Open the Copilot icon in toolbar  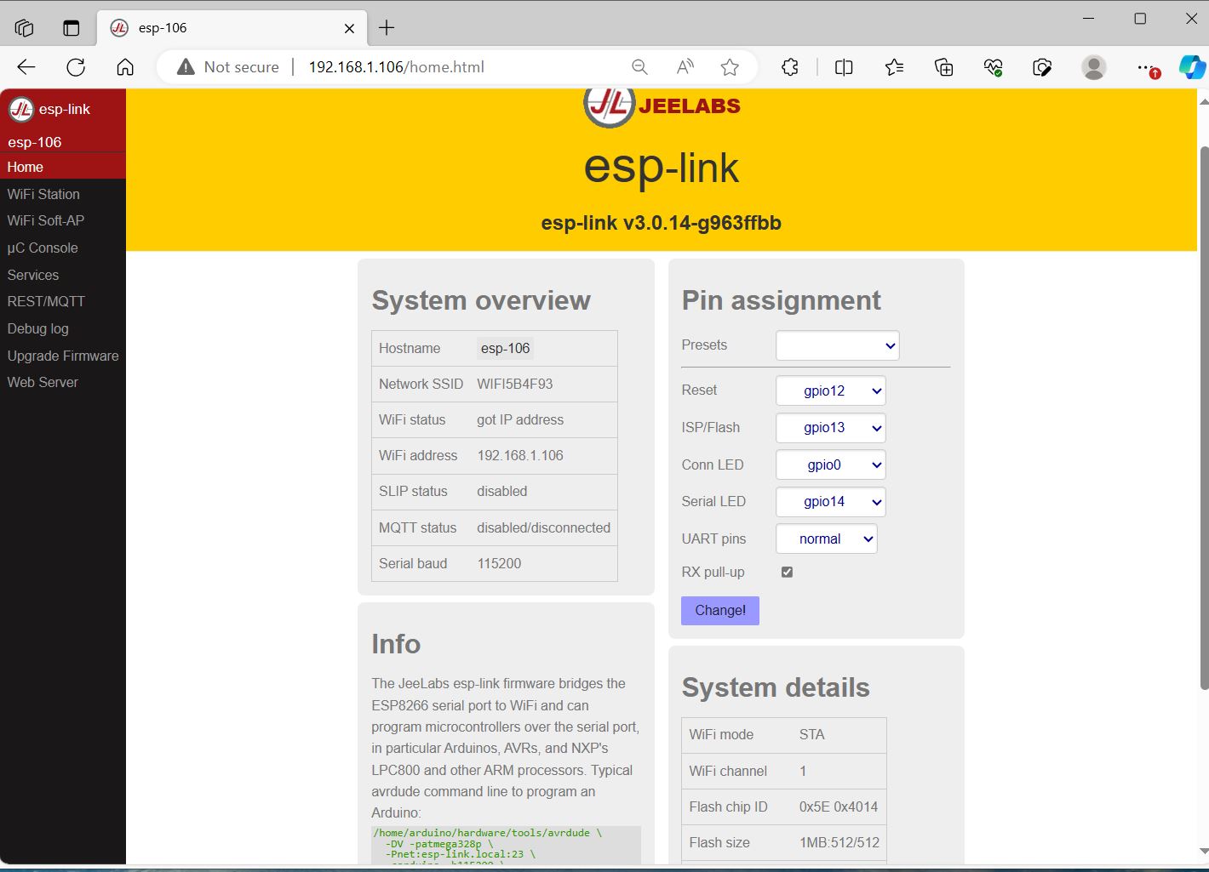coord(1191,67)
